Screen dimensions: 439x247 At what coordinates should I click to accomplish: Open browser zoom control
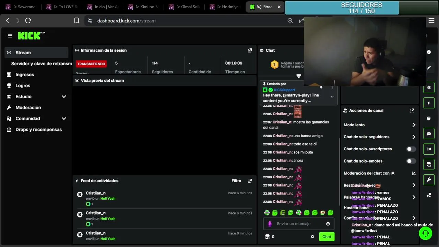tap(290, 21)
